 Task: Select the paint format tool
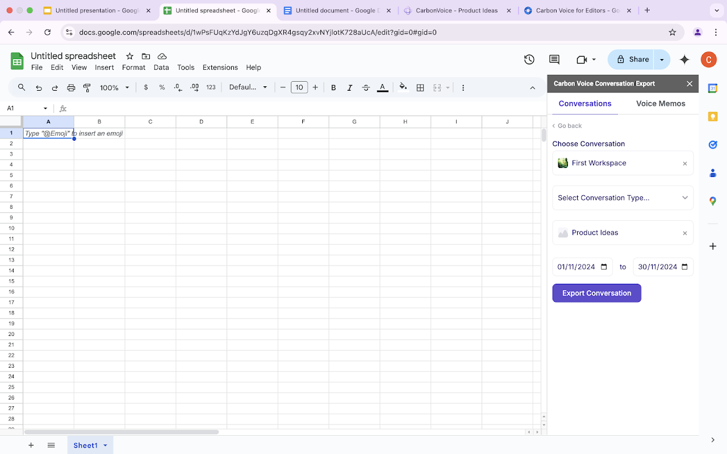(87, 88)
